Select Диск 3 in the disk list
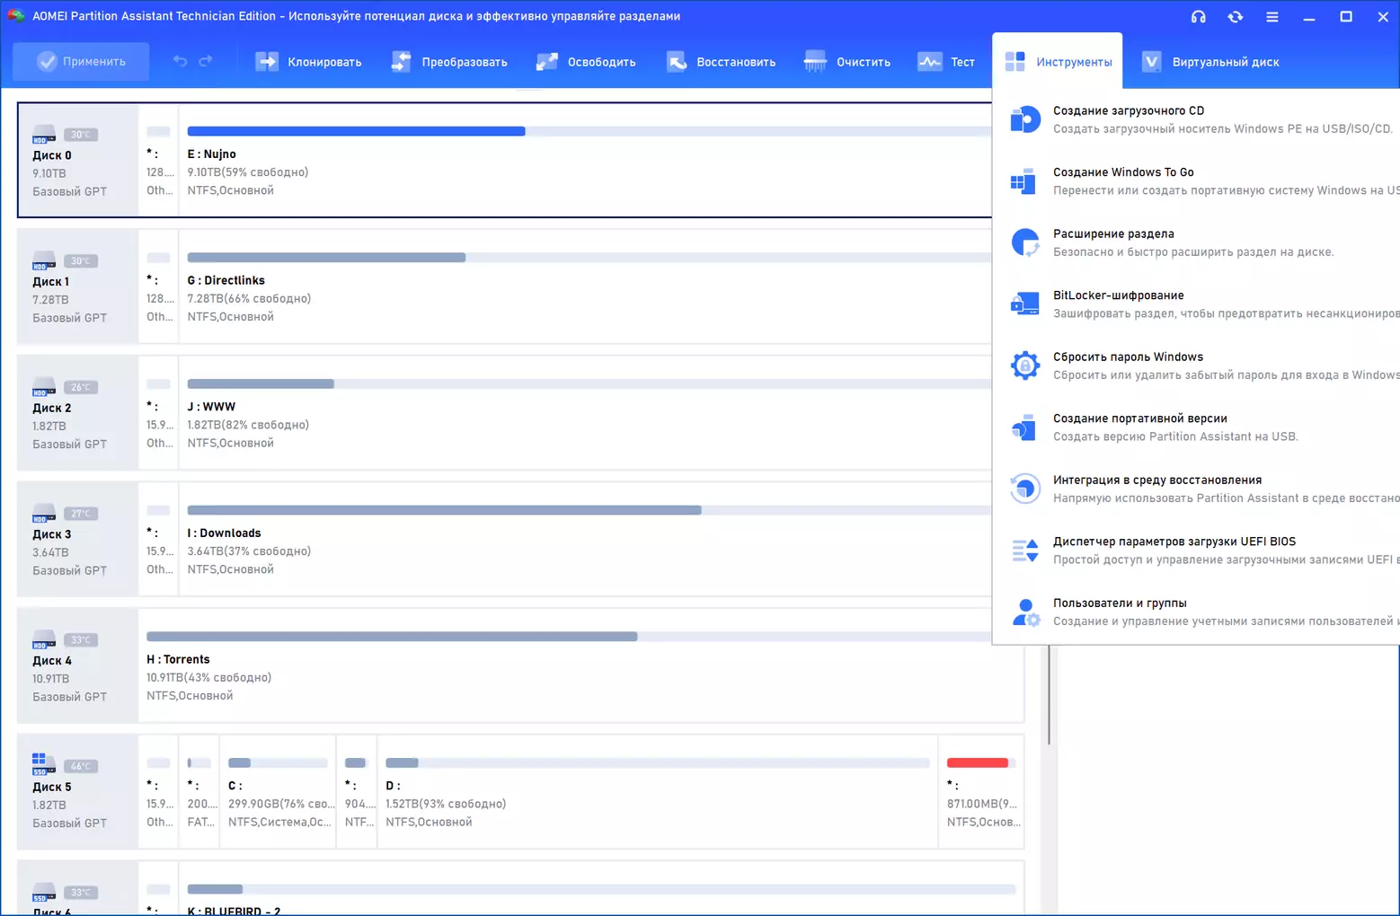 [77, 539]
